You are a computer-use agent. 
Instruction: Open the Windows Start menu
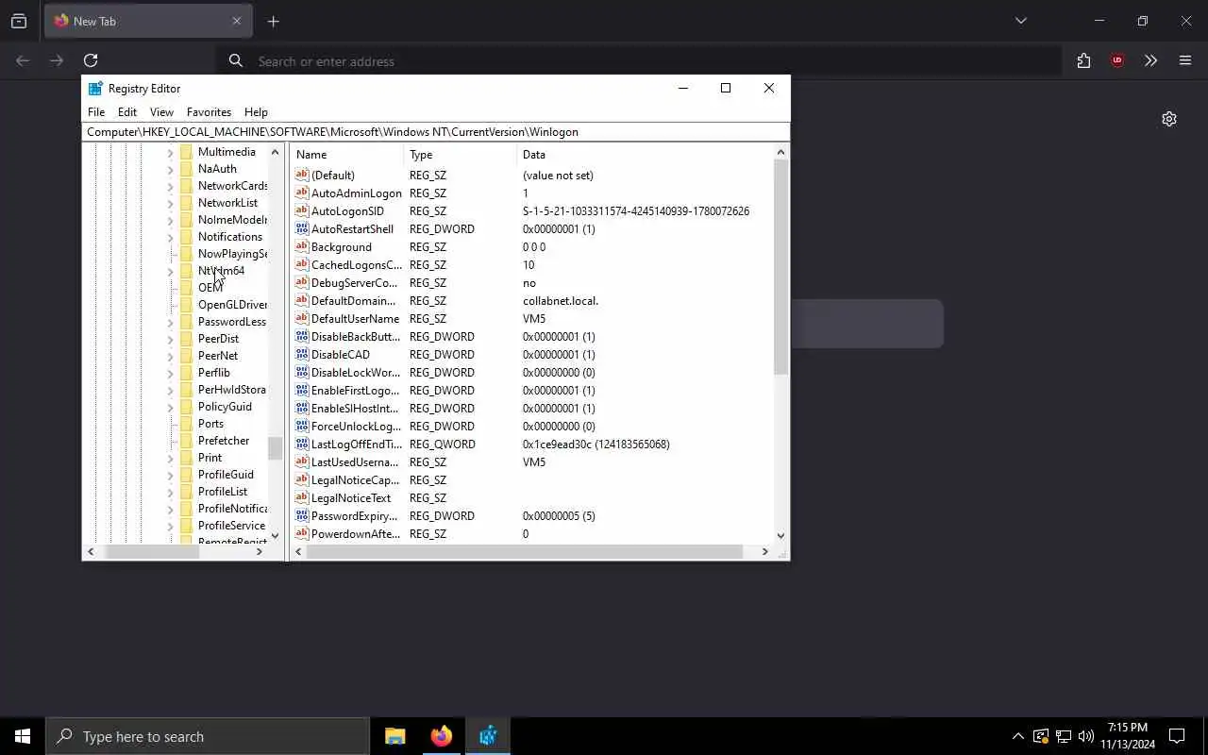(x=23, y=736)
